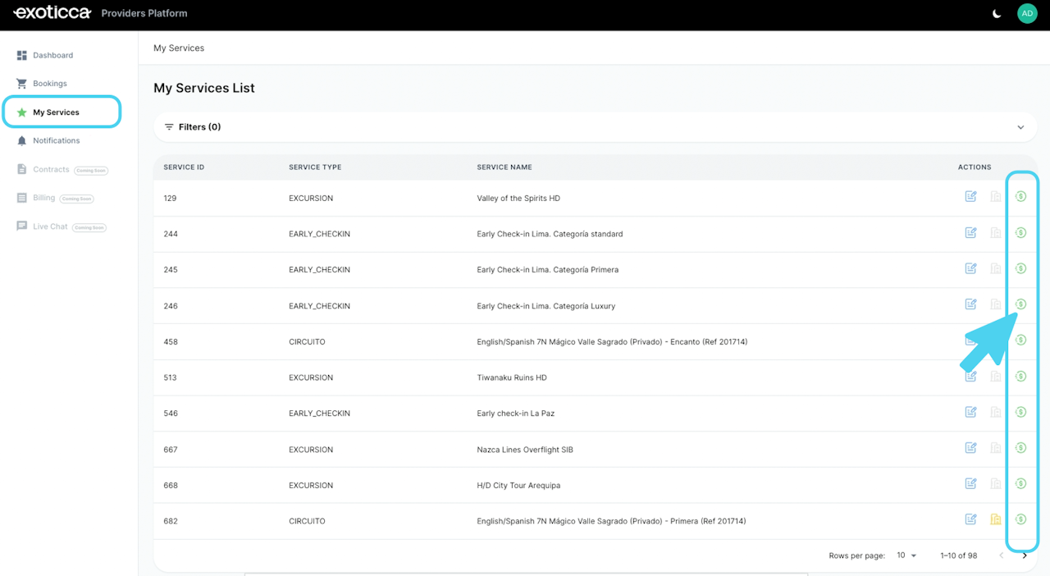Click the My Services breadcrumb
This screenshot has height=576, width=1050.
click(x=179, y=48)
